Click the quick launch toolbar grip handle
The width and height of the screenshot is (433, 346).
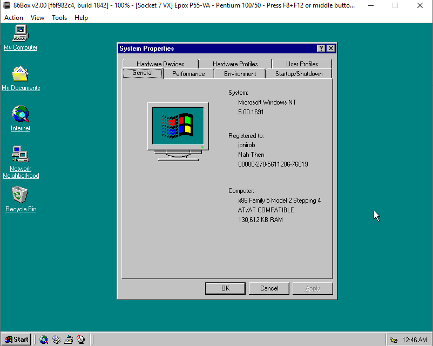35,340
